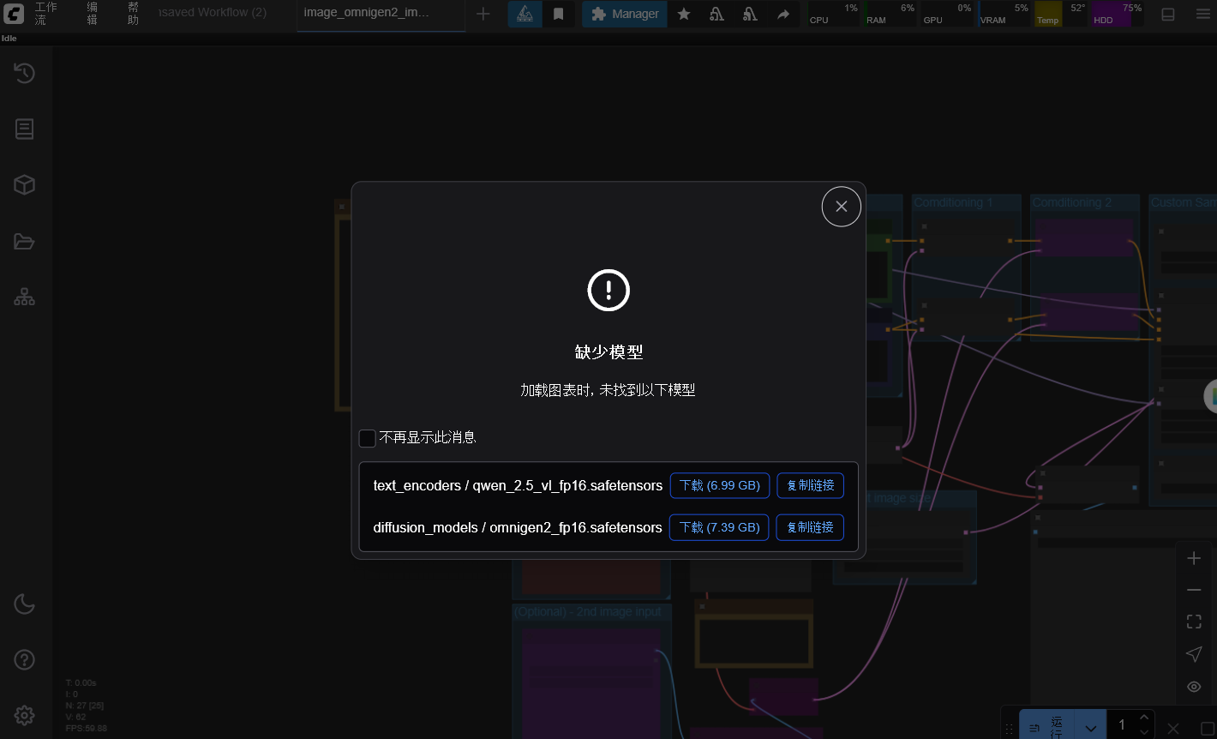Click the star favorites icon

coord(684,14)
